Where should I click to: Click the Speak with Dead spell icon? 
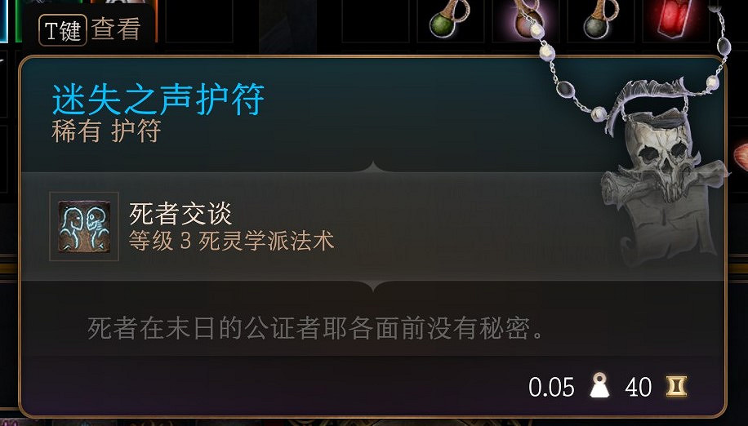(x=84, y=226)
